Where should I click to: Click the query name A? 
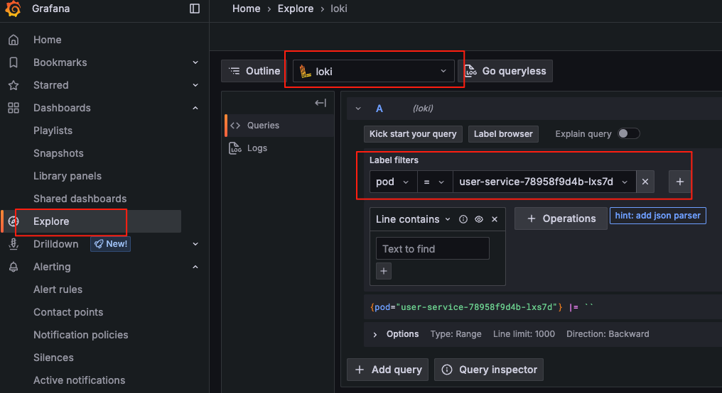(379, 109)
